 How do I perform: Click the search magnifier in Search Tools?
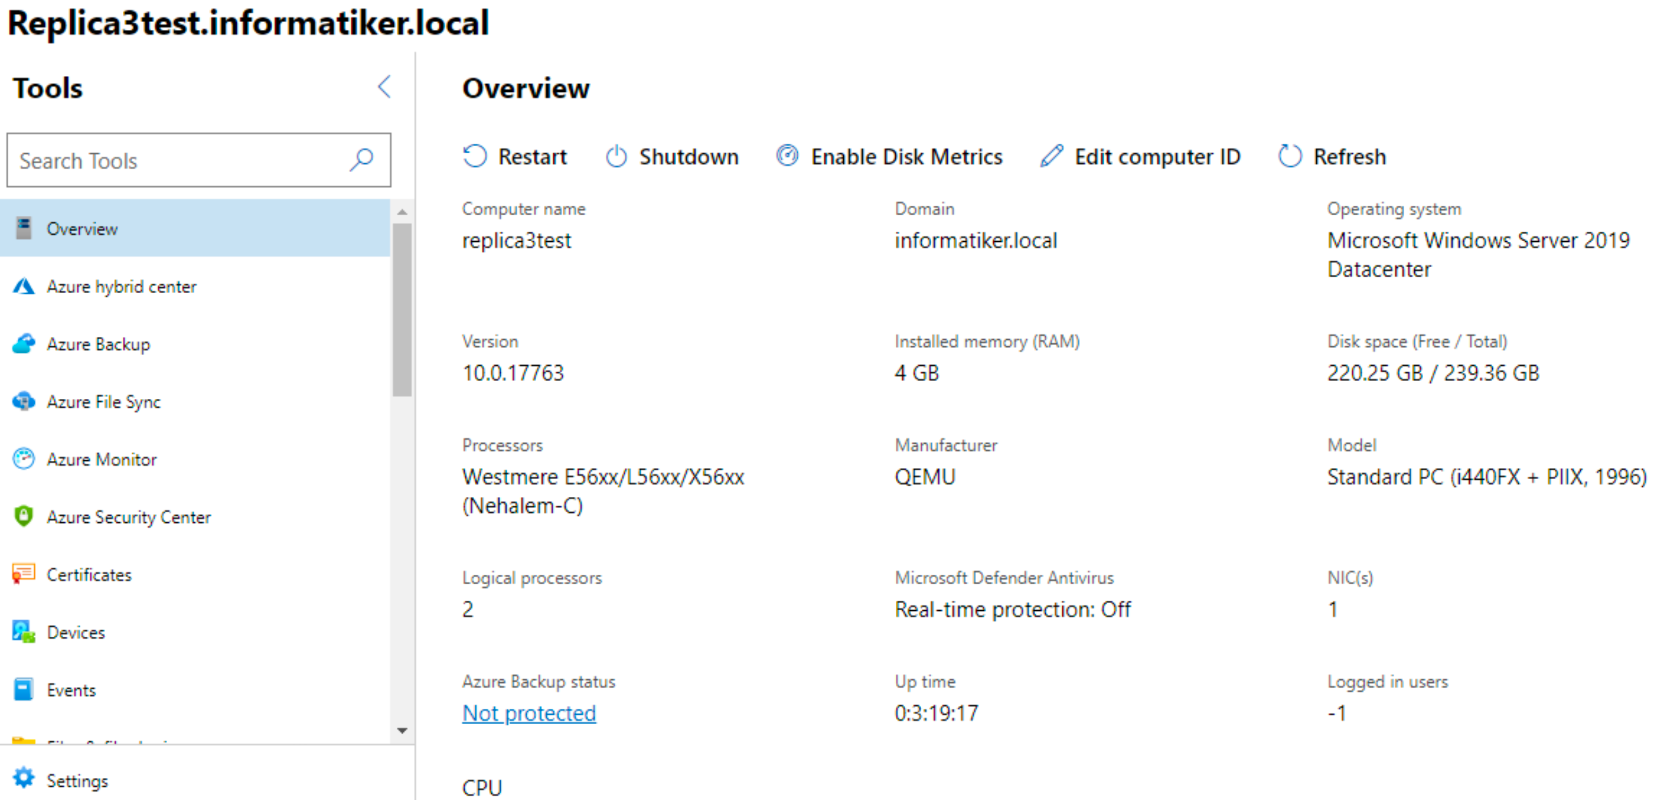click(362, 160)
